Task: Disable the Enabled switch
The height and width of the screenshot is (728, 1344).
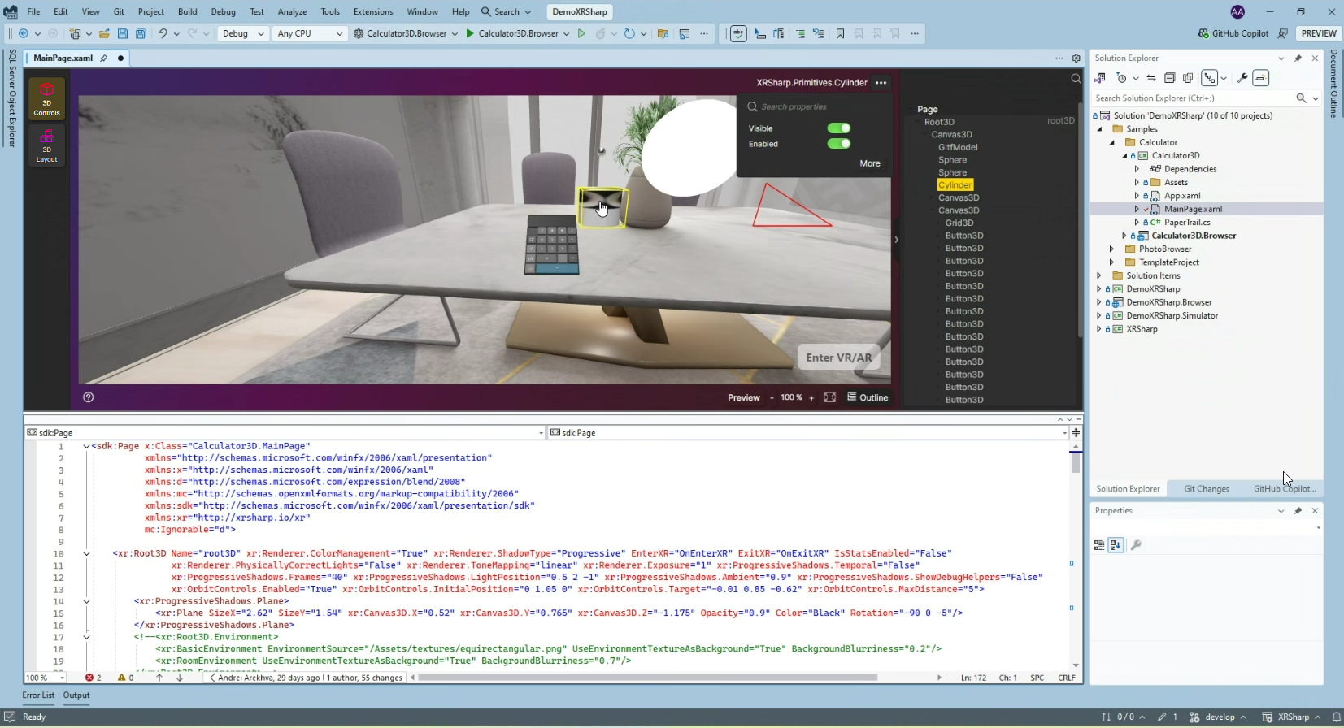Action: coord(838,144)
